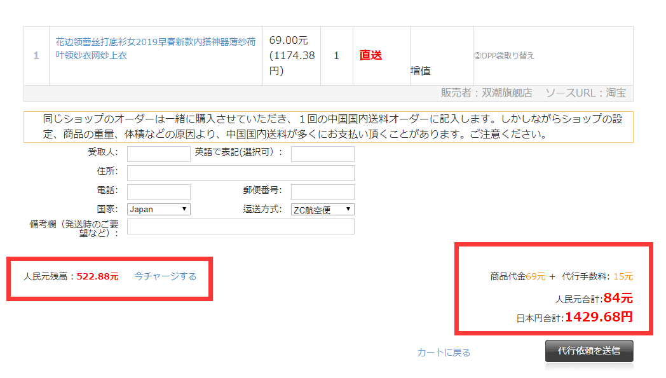This screenshot has height=378, width=666.
Task: Click the 69.00元 item price cell
Action: (x=291, y=55)
